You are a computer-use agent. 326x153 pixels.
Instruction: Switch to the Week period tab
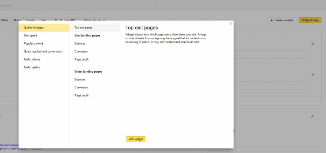[x=5, y=20]
